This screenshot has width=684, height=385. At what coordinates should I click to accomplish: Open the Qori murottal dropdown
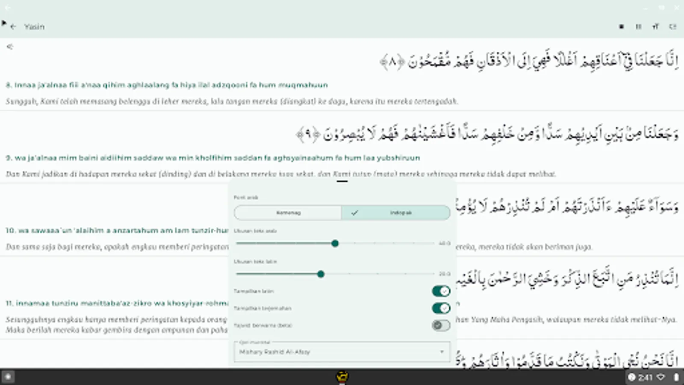click(x=341, y=352)
